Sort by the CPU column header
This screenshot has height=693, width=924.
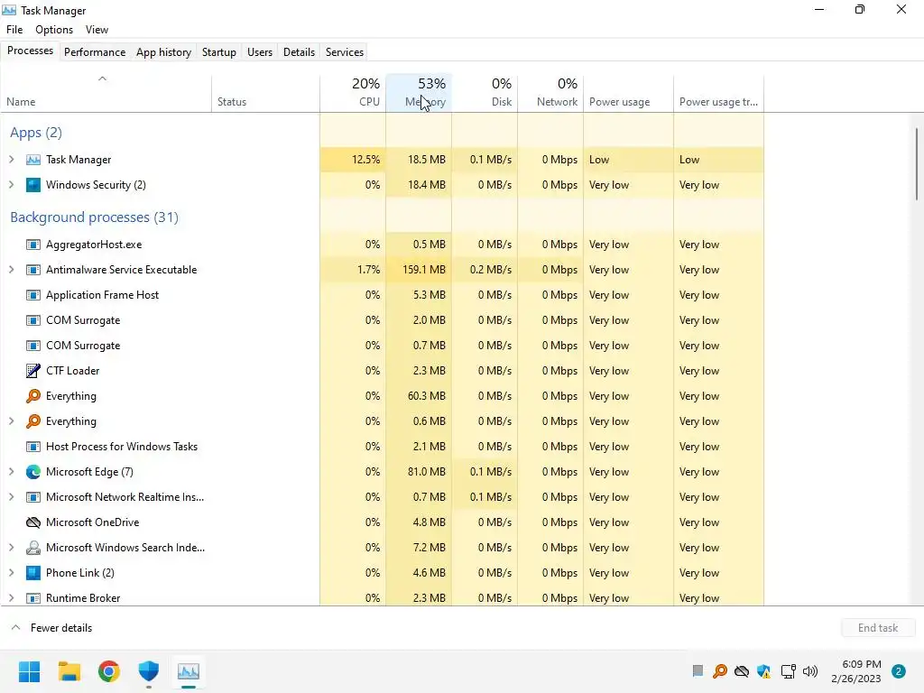353,93
